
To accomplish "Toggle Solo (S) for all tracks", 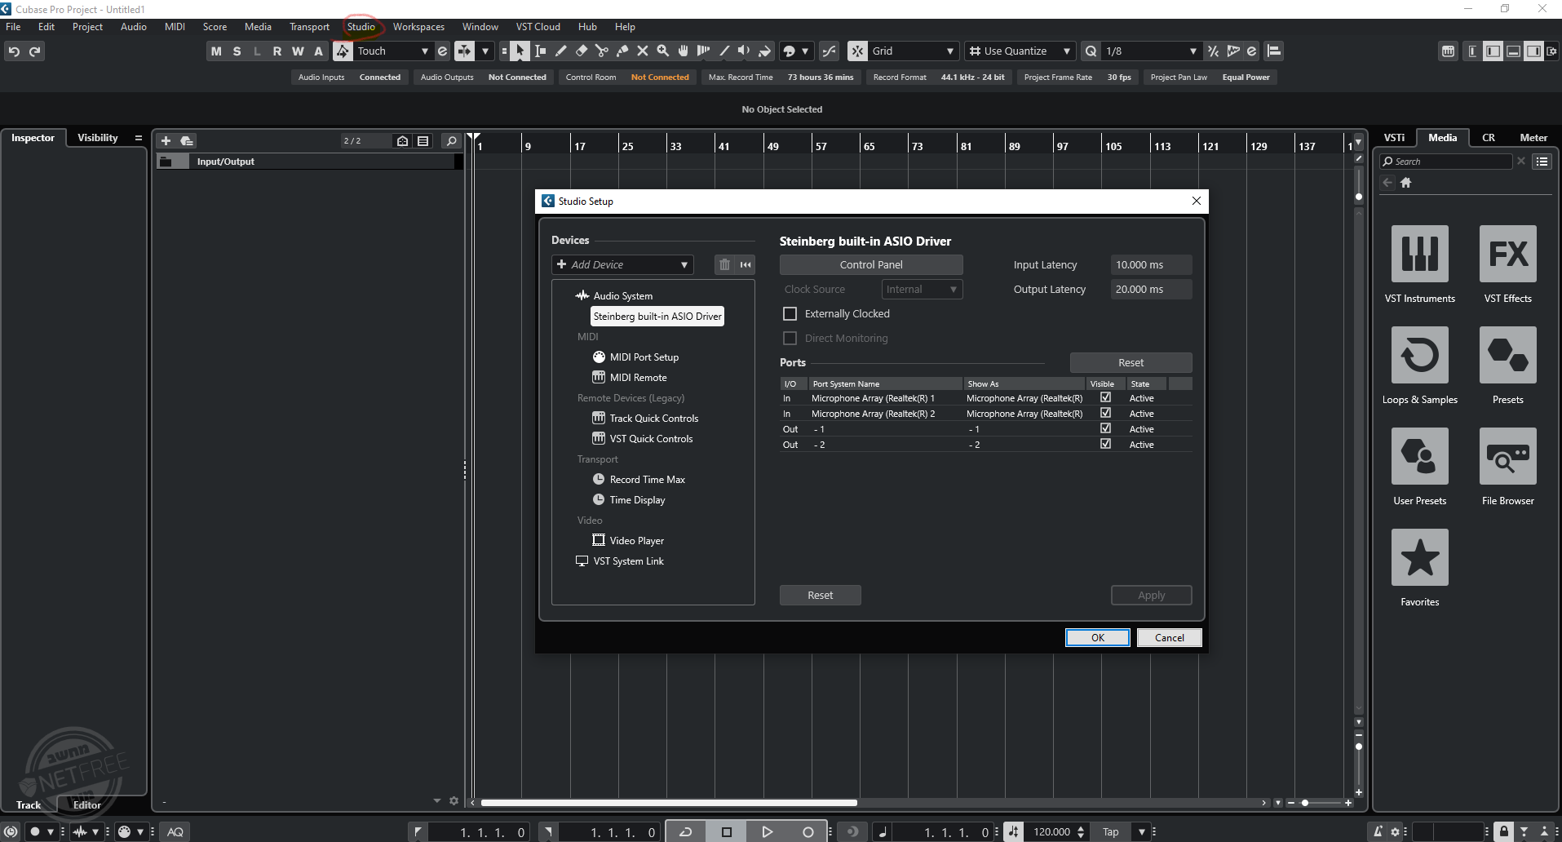I will (x=237, y=51).
